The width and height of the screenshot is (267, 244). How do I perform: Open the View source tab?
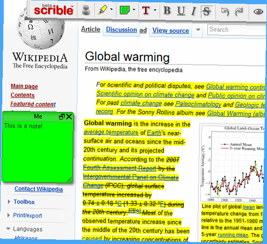(x=171, y=30)
